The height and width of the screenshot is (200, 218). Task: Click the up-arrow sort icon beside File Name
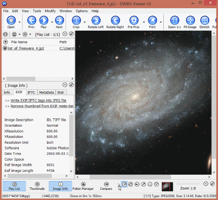tap(5, 42)
